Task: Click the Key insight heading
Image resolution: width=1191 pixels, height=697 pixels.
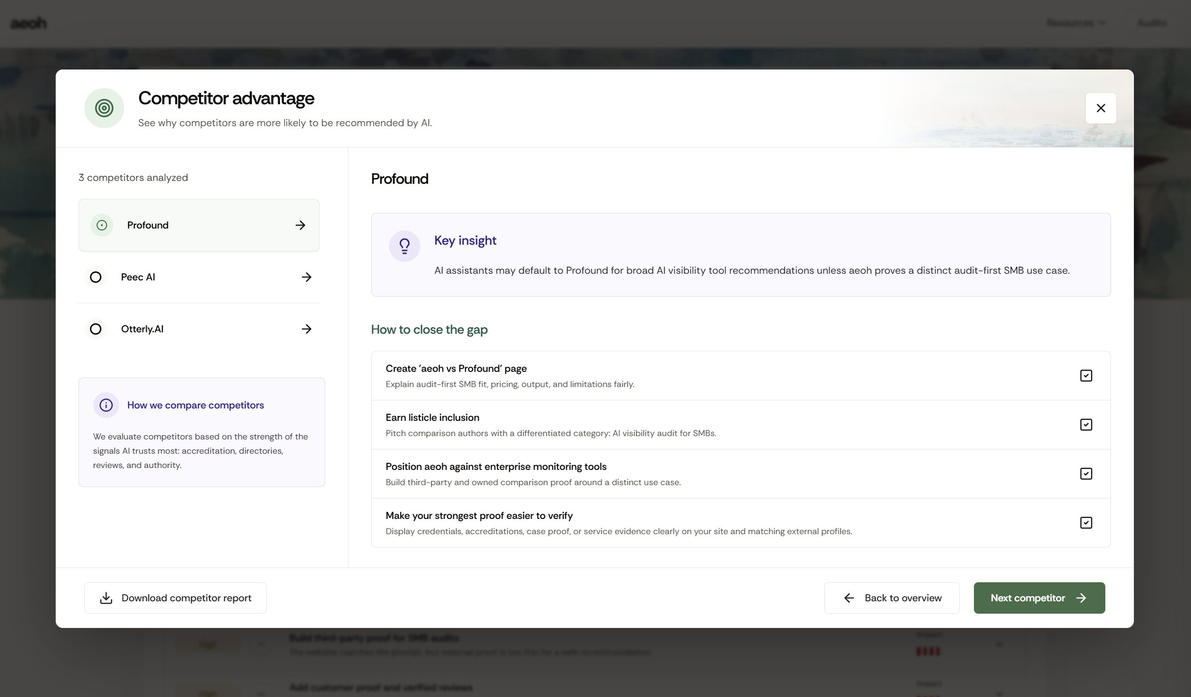Action: click(x=465, y=240)
